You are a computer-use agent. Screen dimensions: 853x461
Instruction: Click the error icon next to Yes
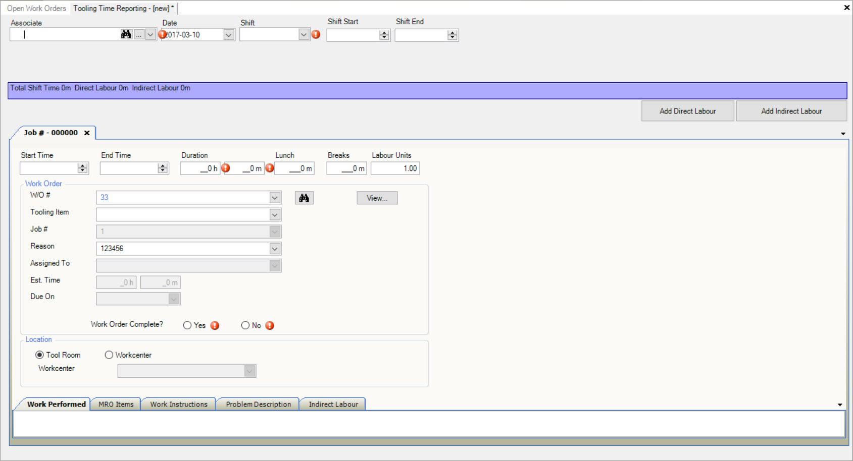point(215,325)
